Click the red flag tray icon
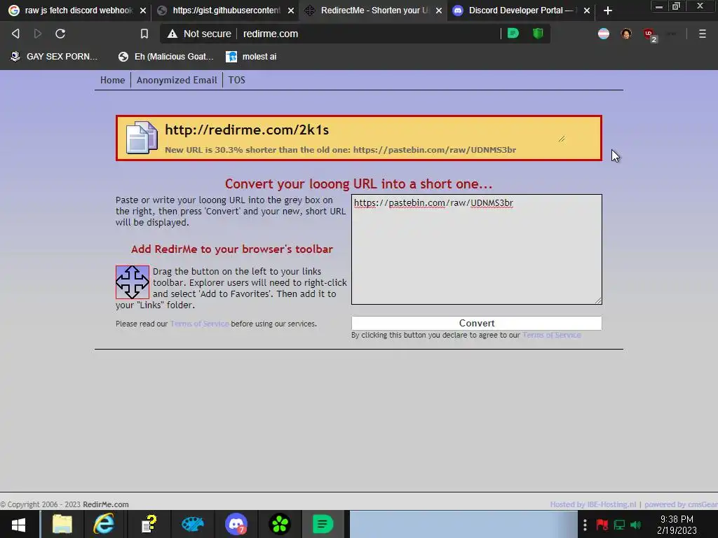Viewport: 718px width, 538px height. (602, 525)
